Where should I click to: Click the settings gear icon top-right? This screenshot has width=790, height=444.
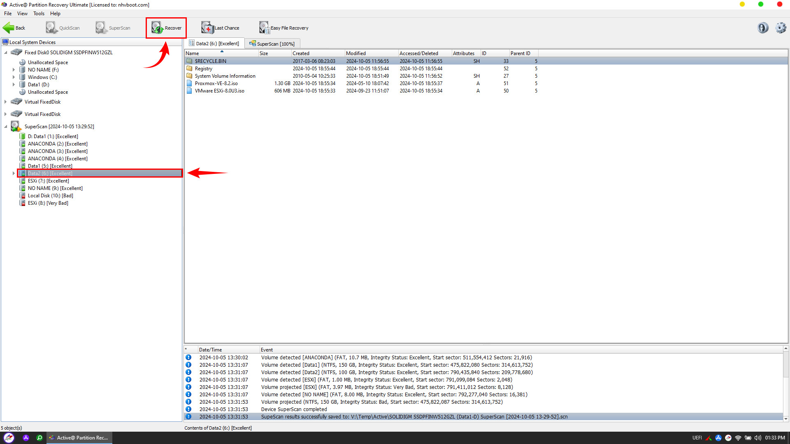[780, 28]
